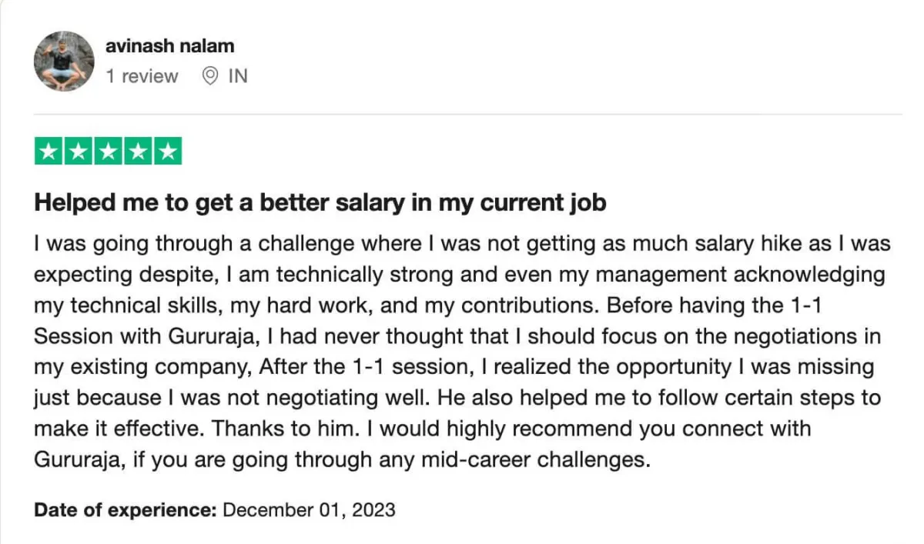Screen dimensions: 924x544
Task: Select the IN country code label
Action: click(238, 76)
